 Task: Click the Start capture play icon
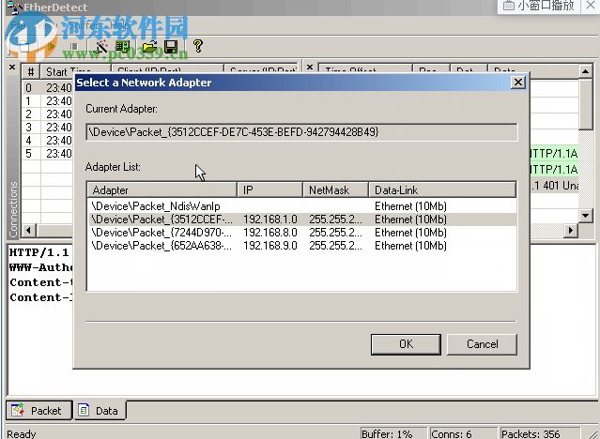(51, 47)
